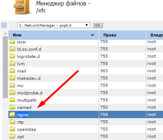The image size is (163, 140).
Task: Open the NetworkManager - popt.d page dropdown
Action: tap(54, 25)
